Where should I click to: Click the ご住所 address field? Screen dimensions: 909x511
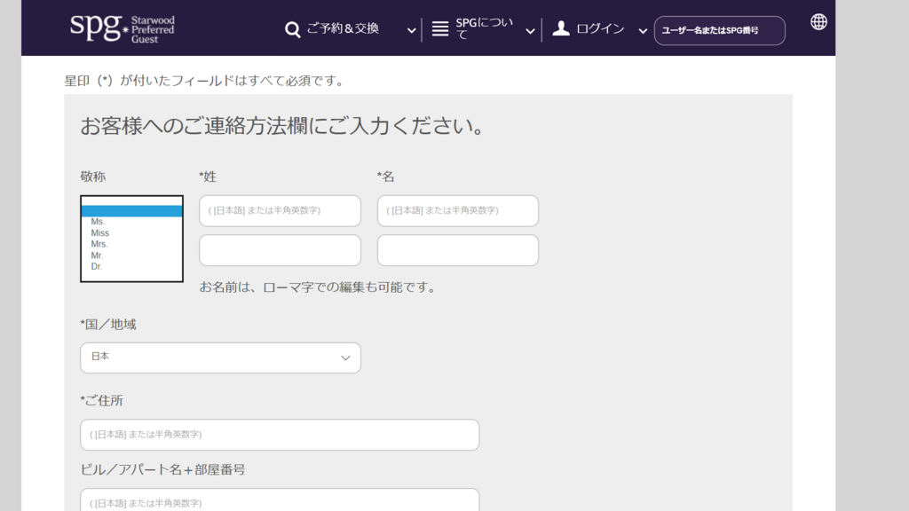click(x=280, y=435)
